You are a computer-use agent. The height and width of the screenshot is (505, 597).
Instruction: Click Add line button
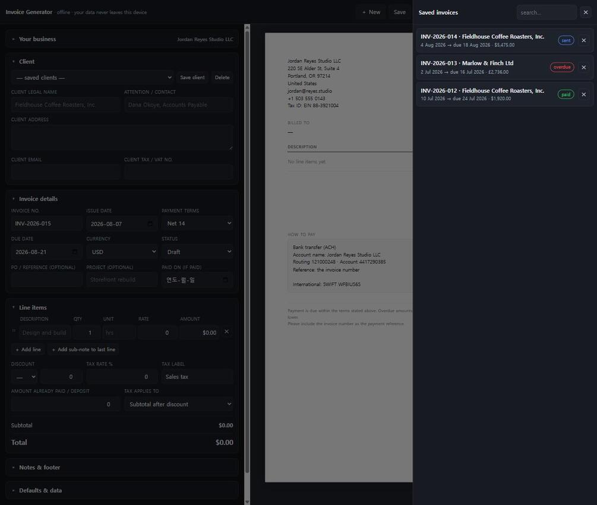28,350
